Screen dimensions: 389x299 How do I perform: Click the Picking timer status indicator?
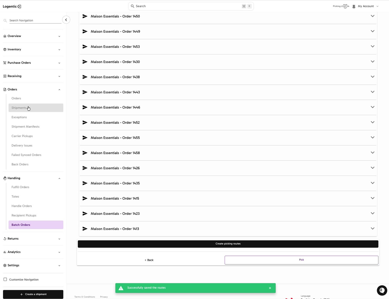click(341, 6)
